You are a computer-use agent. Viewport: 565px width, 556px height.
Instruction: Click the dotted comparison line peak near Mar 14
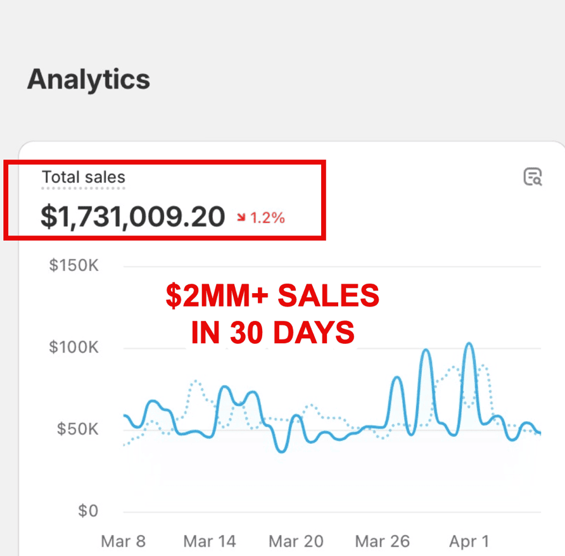pos(196,381)
